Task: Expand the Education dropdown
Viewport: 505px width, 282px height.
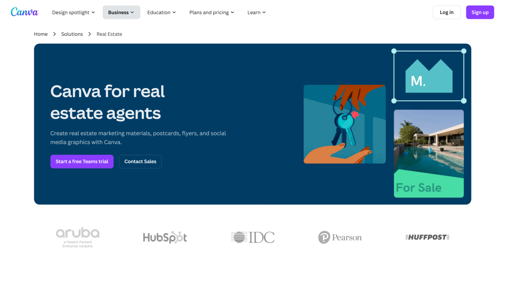Action: pos(161,12)
